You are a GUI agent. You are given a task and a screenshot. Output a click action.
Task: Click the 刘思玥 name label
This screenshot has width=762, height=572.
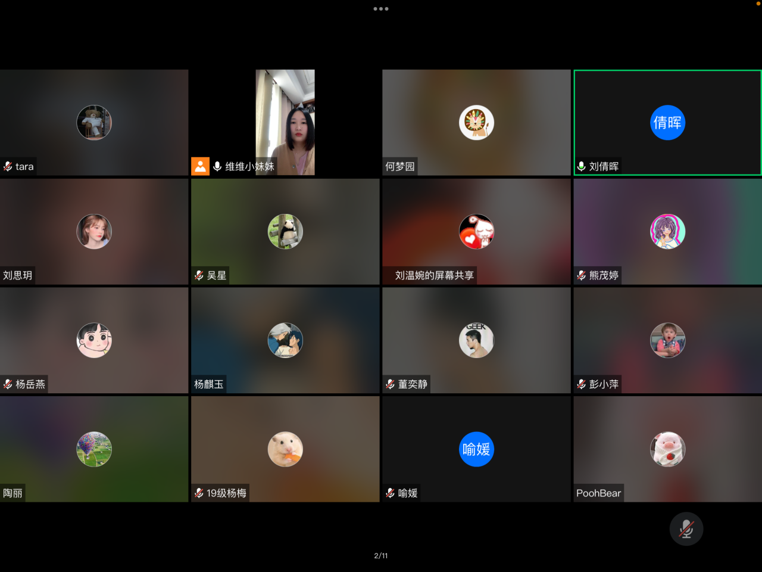pyautogui.click(x=18, y=275)
